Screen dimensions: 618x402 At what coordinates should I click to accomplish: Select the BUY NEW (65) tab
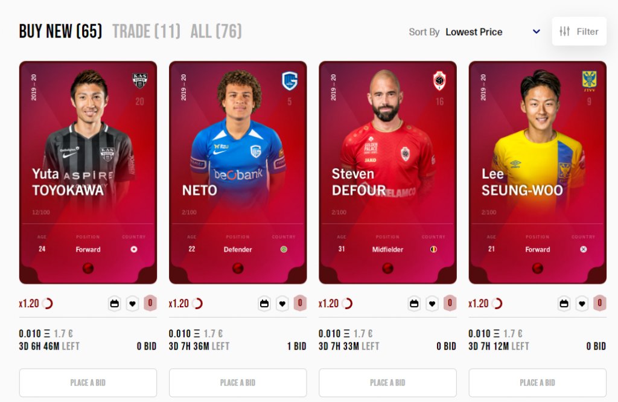[61, 31]
